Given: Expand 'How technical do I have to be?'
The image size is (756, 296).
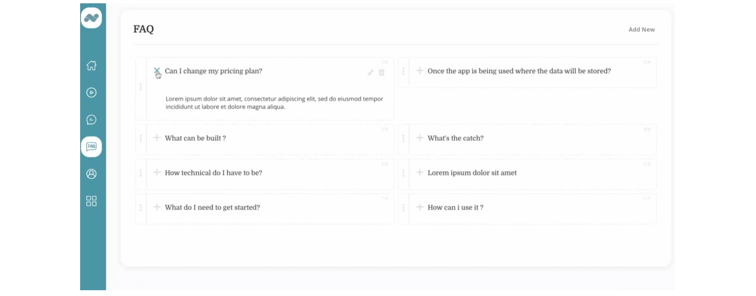Looking at the screenshot, I should click(157, 172).
